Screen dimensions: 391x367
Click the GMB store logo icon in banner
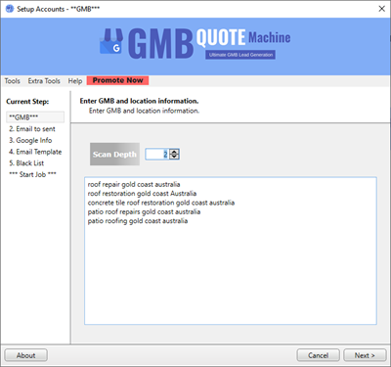pos(111,41)
